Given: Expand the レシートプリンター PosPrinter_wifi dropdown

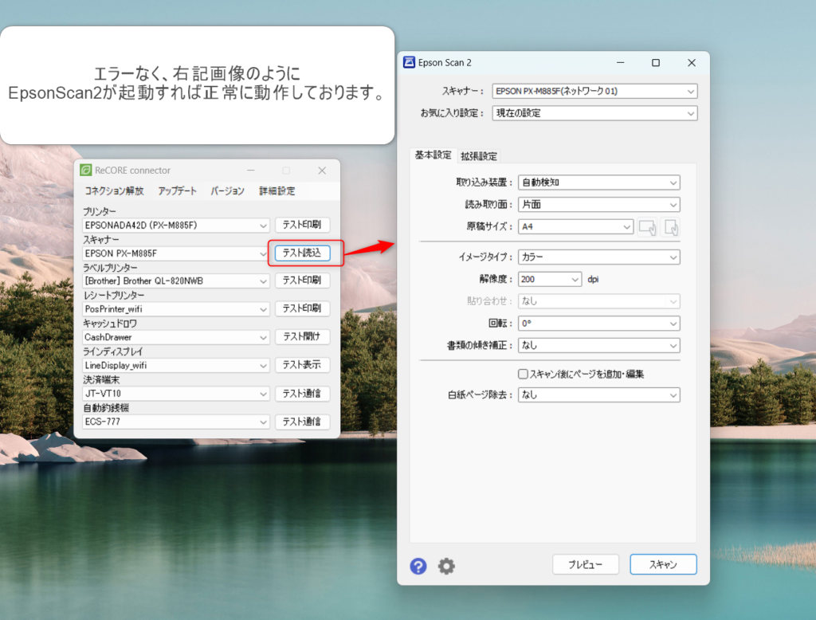Looking at the screenshot, I should (x=176, y=309).
